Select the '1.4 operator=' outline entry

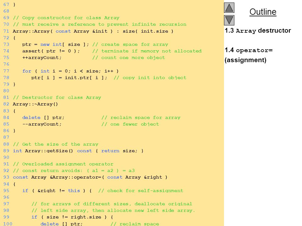point(249,50)
